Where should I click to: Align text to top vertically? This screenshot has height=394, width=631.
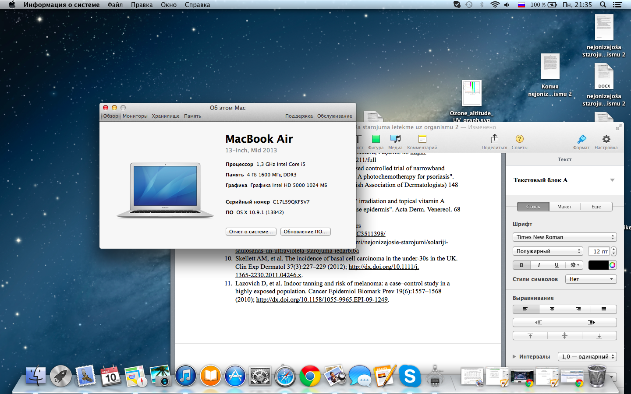point(530,335)
